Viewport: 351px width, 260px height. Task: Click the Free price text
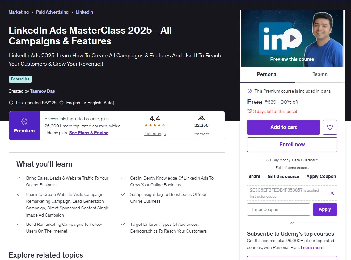coord(255,102)
